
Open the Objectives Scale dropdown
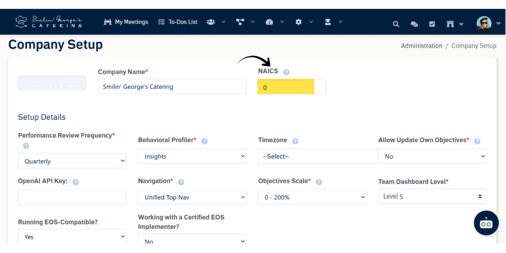coord(312,197)
